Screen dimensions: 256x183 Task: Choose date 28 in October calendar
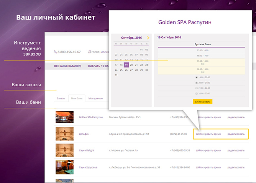136,70
